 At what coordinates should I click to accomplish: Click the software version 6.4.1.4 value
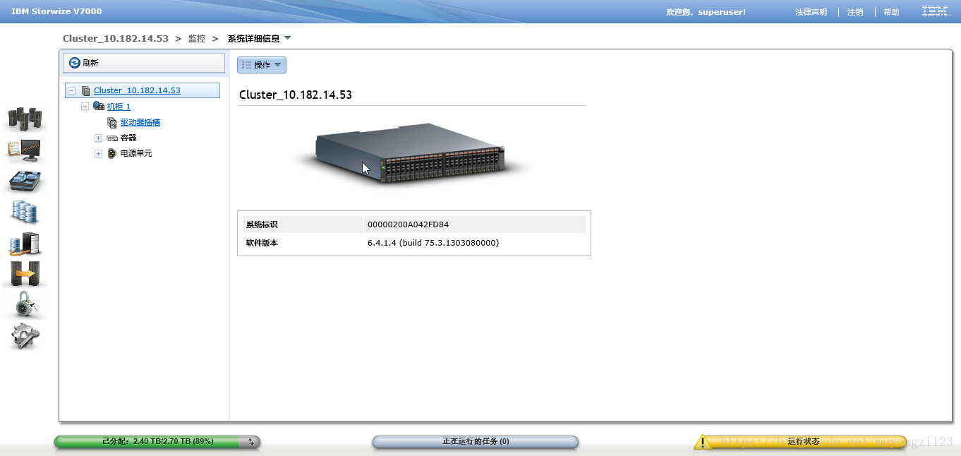tap(433, 243)
